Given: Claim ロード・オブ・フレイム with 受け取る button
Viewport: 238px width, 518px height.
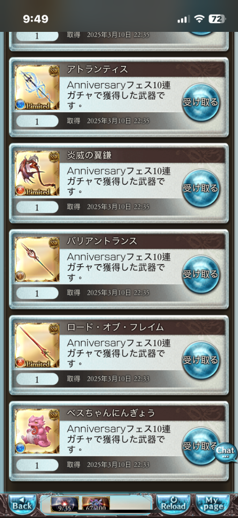Looking at the screenshot, I should (x=201, y=360).
